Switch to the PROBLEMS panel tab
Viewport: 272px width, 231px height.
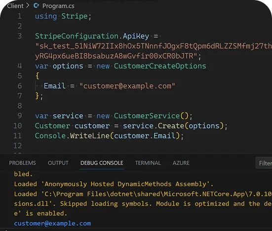click(x=22, y=163)
